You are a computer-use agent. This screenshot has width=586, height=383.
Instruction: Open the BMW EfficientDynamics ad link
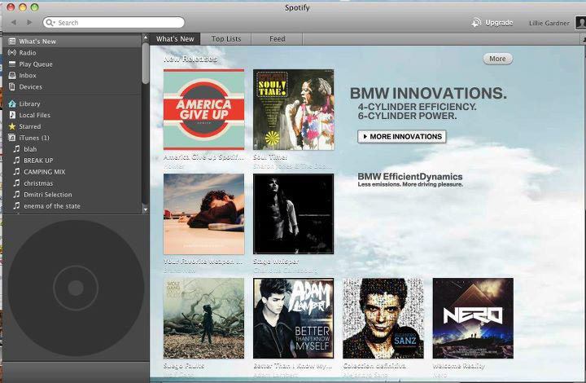pyautogui.click(x=410, y=179)
